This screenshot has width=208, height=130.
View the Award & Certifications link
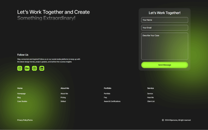[112, 101]
